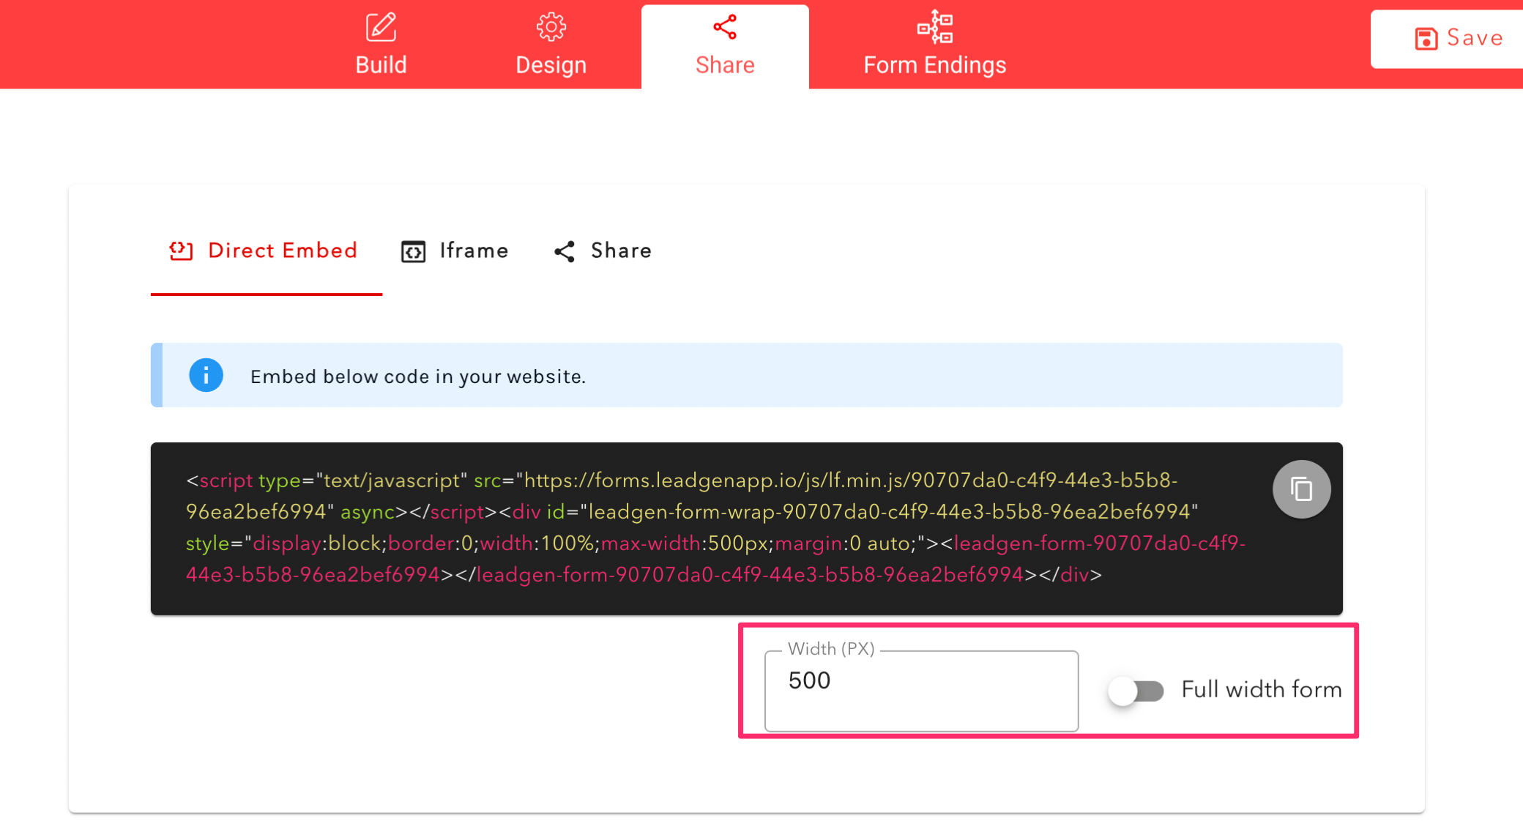Enable the Full width form toggle

coord(1136,691)
